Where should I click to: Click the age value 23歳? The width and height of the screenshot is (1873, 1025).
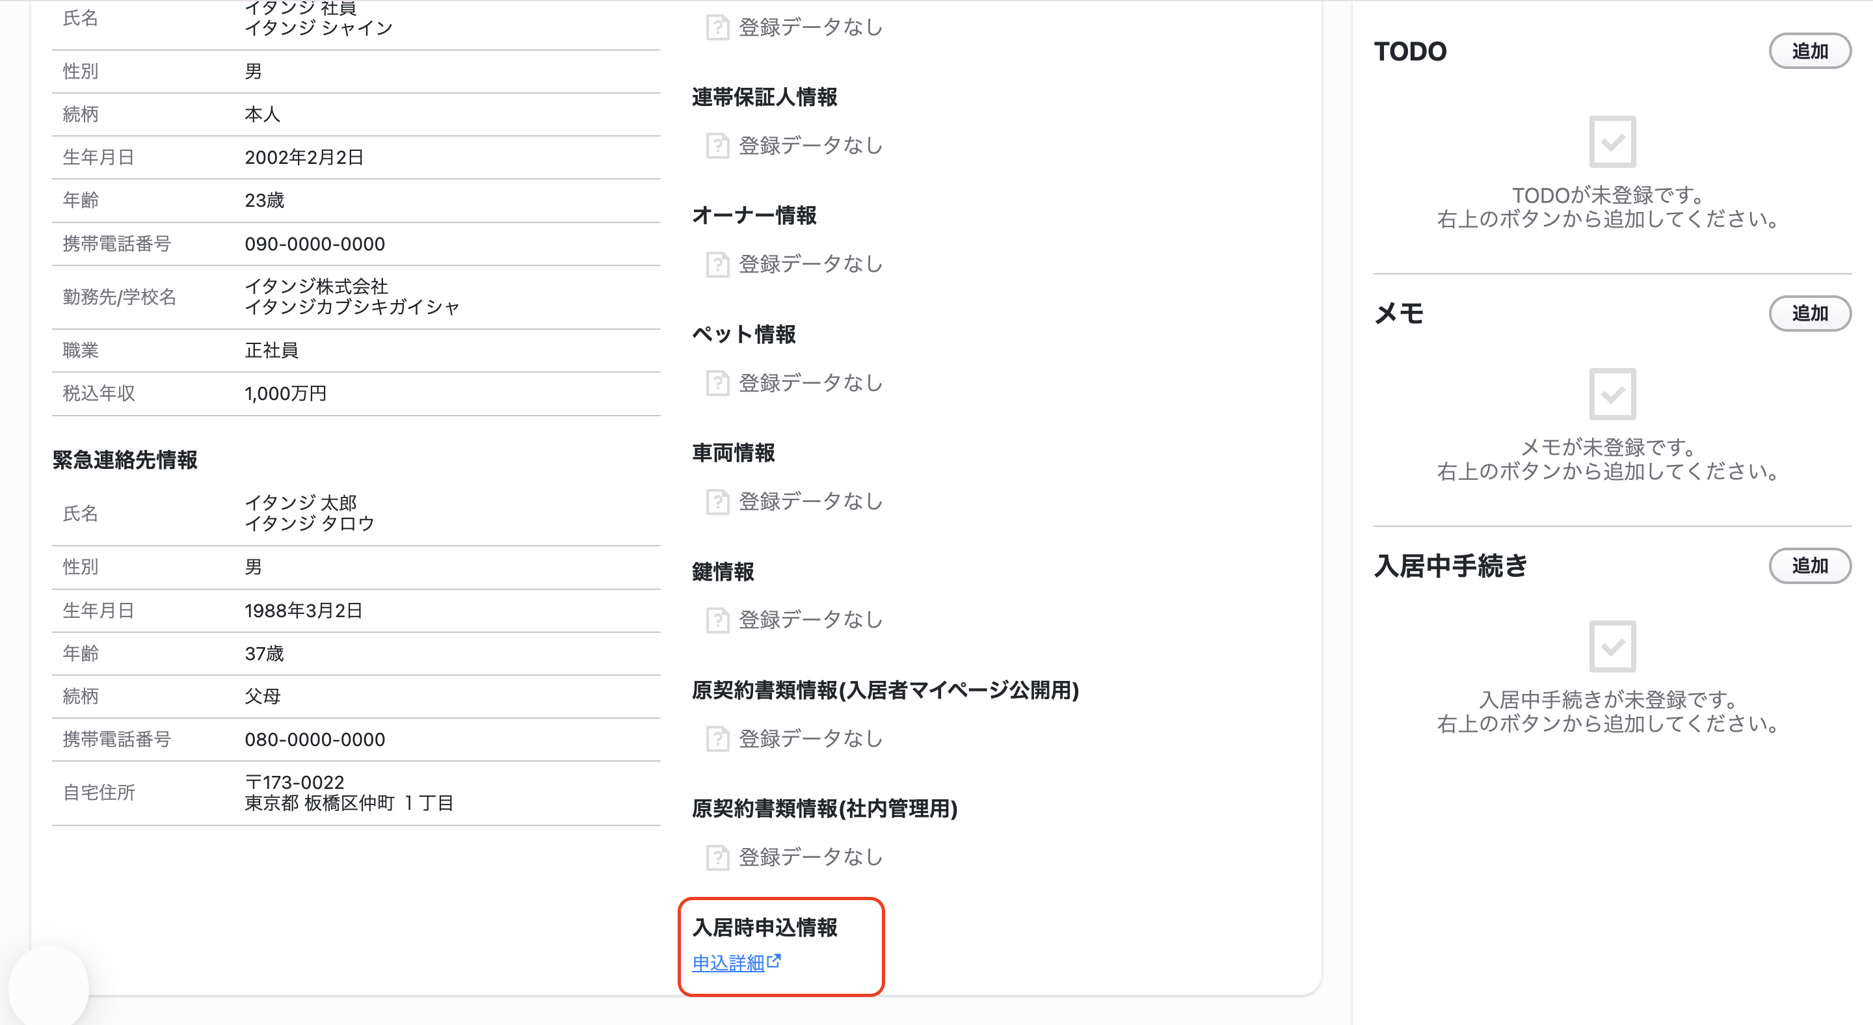coord(264,200)
